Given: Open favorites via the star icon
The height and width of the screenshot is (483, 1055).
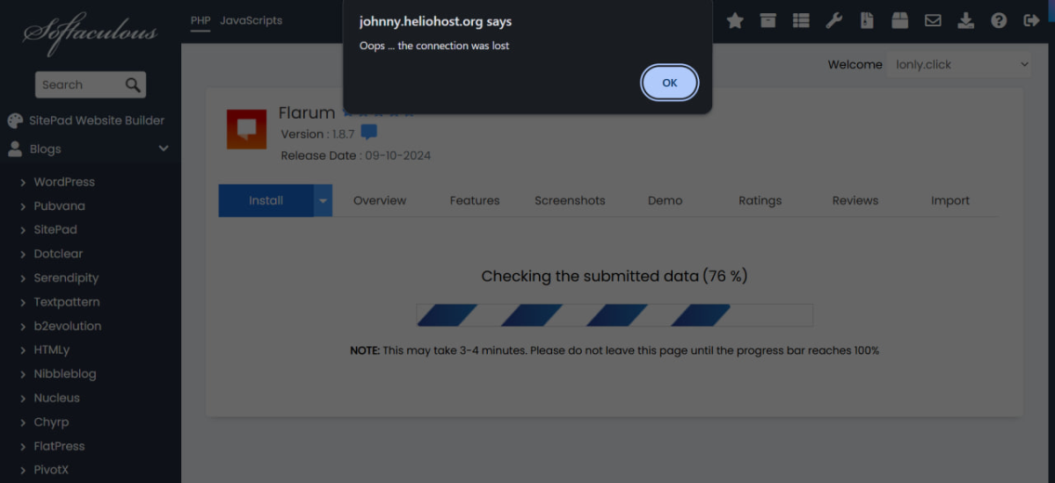Looking at the screenshot, I should pyautogui.click(x=735, y=20).
